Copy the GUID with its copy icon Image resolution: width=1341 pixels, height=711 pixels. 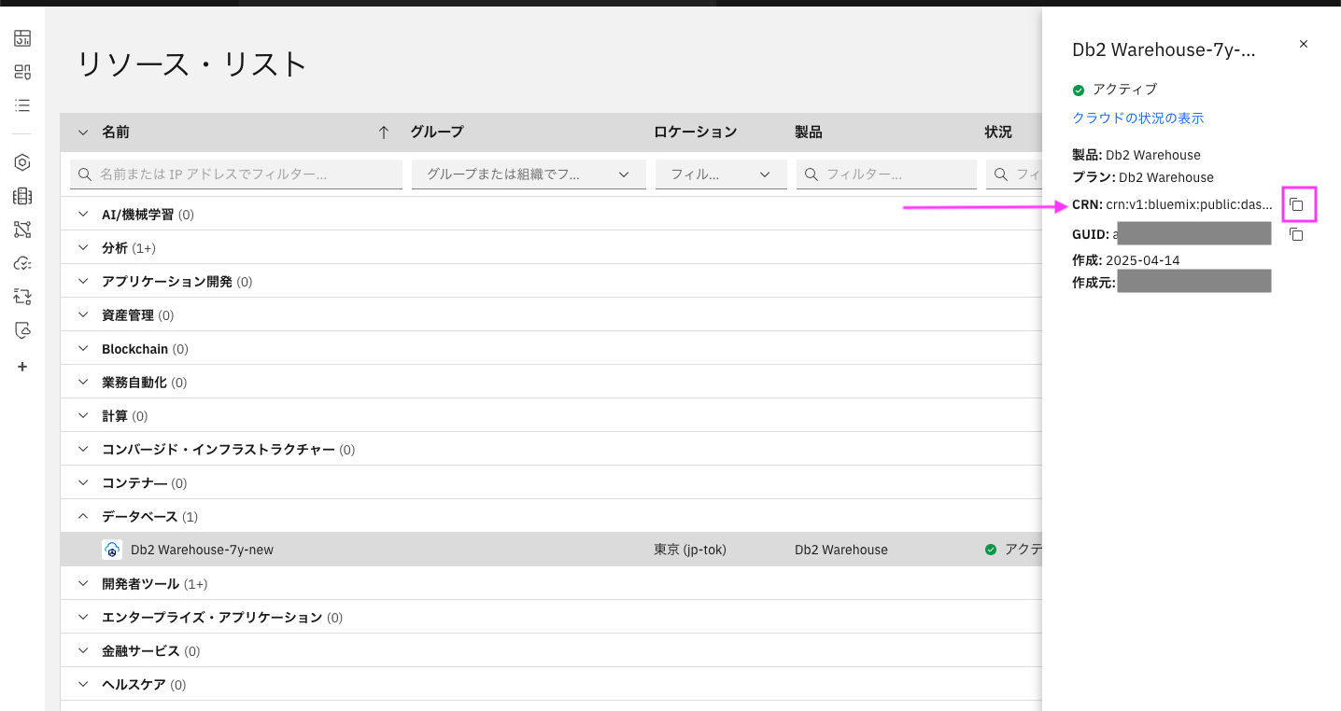pyautogui.click(x=1296, y=234)
